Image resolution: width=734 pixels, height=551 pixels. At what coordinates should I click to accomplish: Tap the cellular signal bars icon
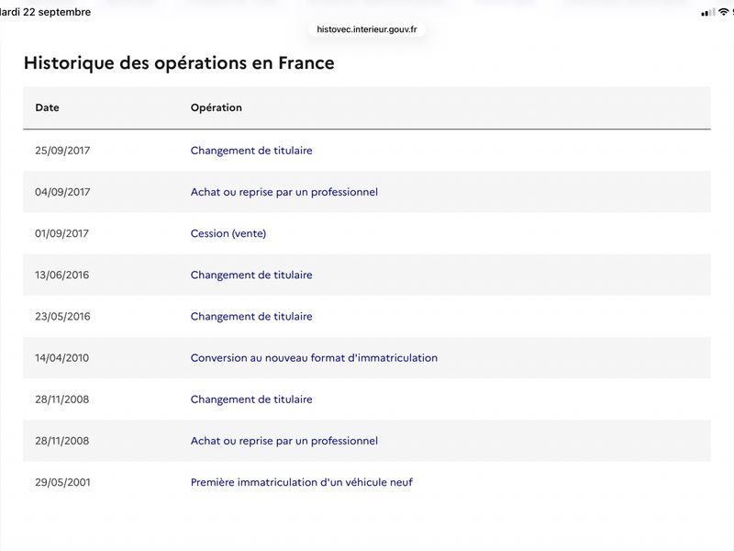pos(707,13)
